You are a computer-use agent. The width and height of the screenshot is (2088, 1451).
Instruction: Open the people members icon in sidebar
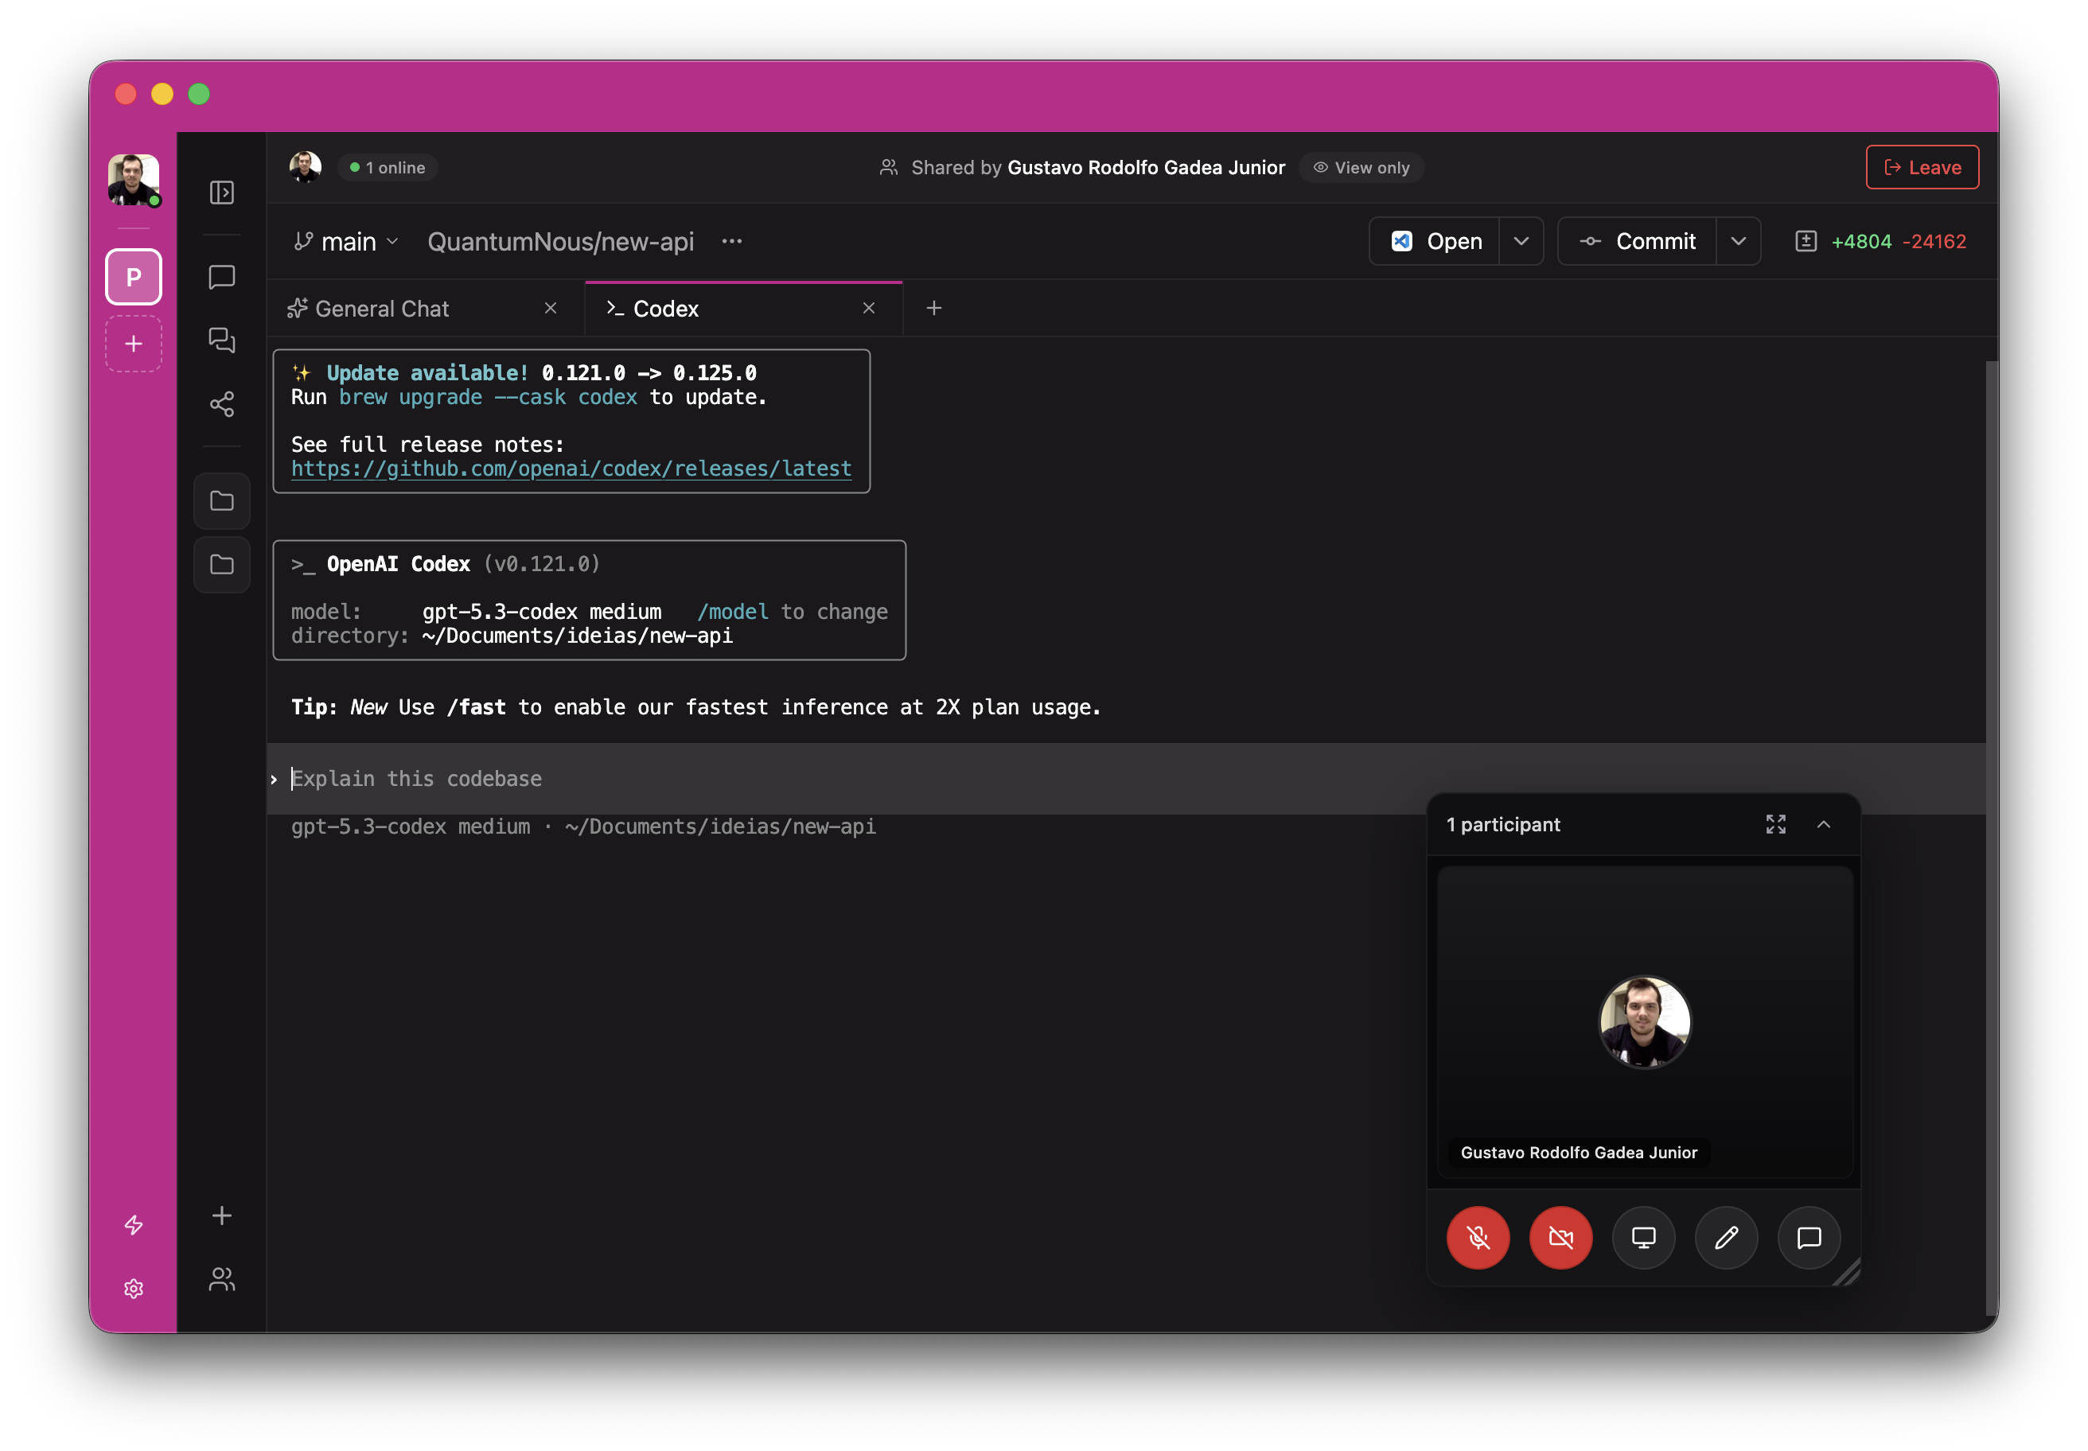[222, 1279]
